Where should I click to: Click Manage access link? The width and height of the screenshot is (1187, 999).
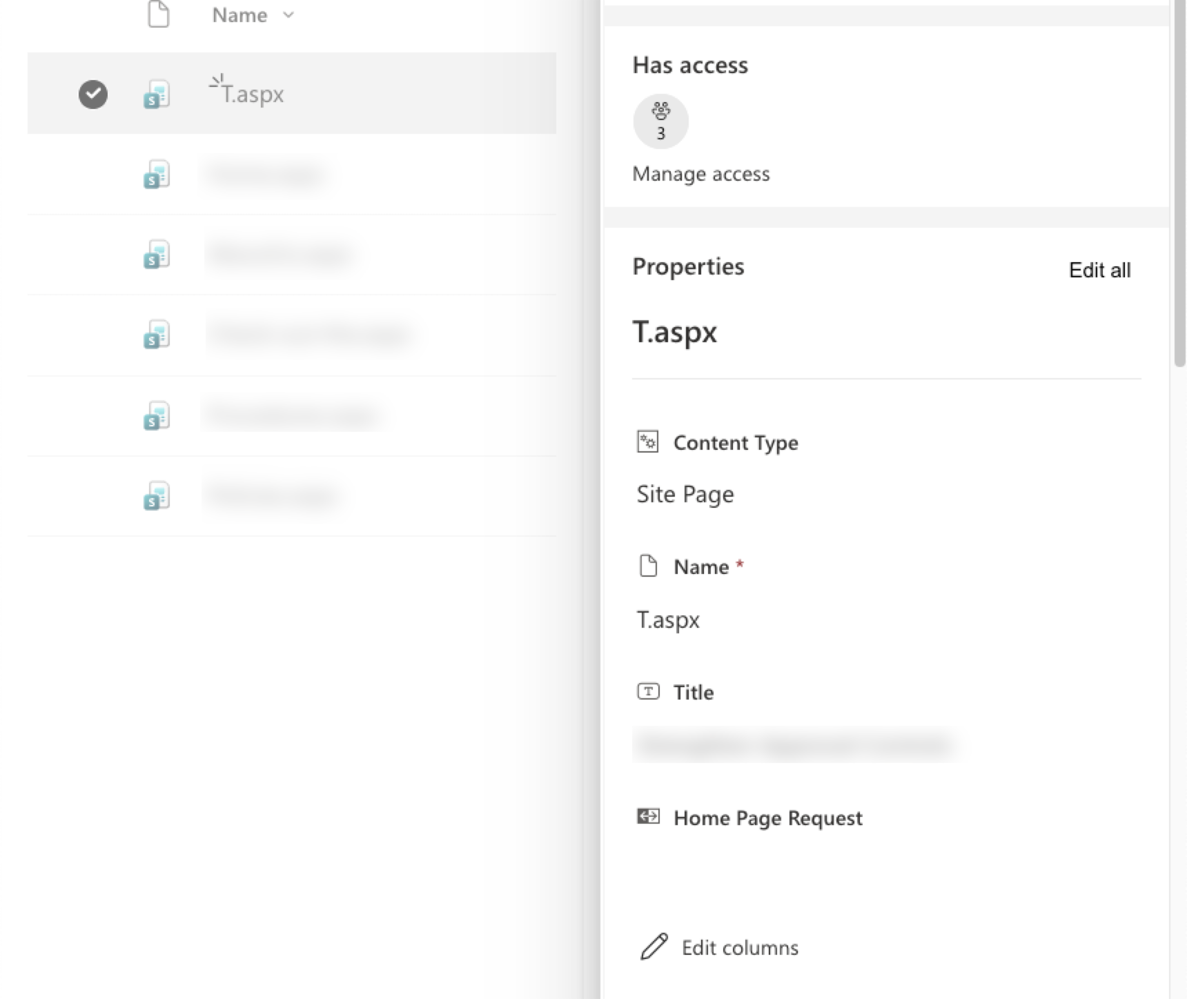(x=700, y=174)
